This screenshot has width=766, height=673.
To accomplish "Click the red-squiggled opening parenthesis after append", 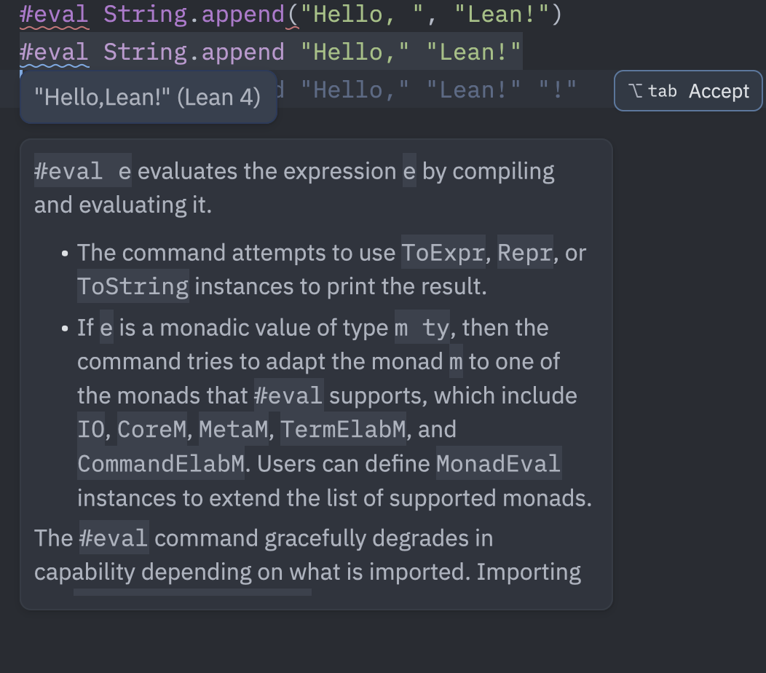I will (x=292, y=15).
